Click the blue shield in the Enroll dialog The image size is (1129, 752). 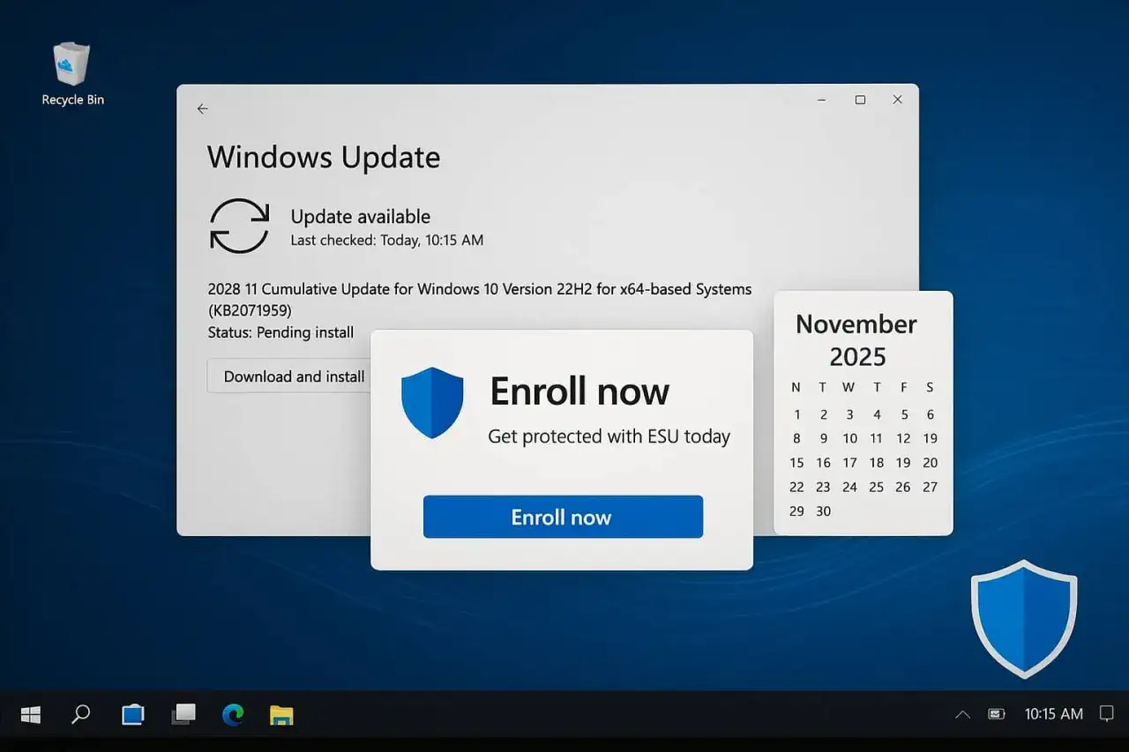tap(432, 402)
